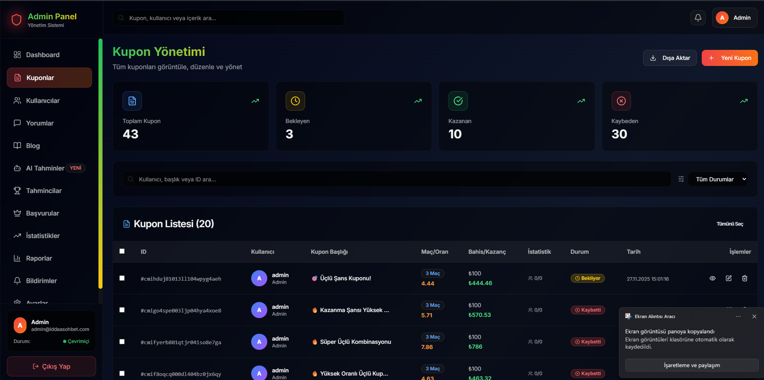
Task: Select the Kazanma Şansı Yüksek coupon checkbox
Action: [122, 310]
